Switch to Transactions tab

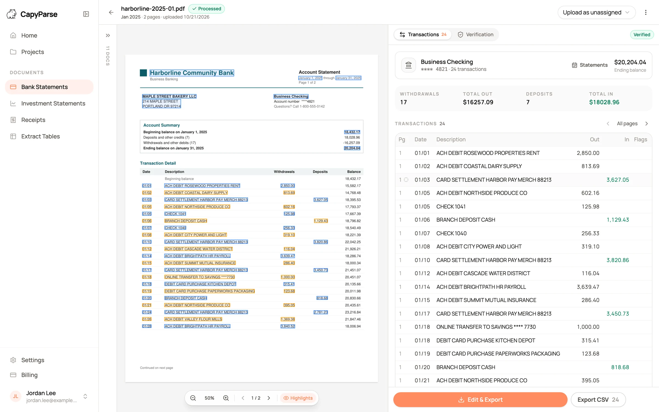pos(423,34)
